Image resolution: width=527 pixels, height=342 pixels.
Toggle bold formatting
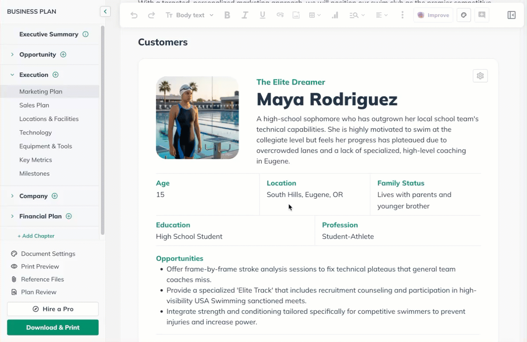(227, 15)
